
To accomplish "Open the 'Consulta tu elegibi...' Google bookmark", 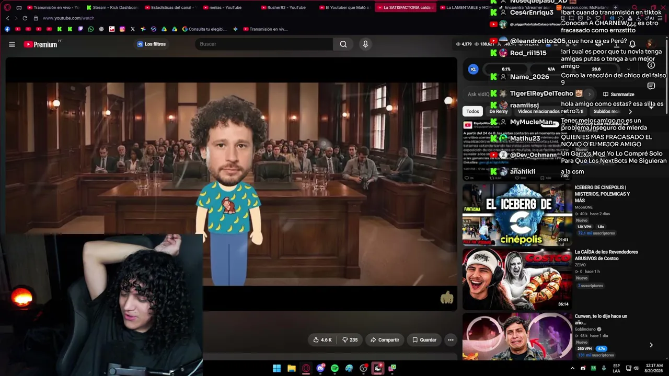I will coord(204,29).
